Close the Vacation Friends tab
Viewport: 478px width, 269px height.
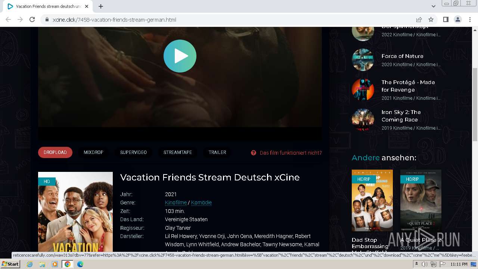point(87,6)
